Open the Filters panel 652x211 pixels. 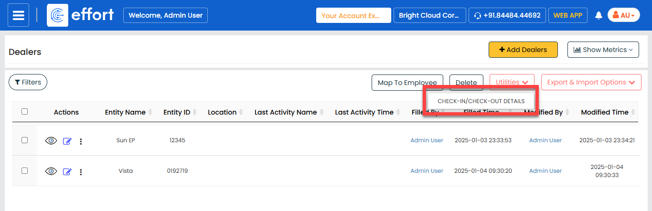28,82
